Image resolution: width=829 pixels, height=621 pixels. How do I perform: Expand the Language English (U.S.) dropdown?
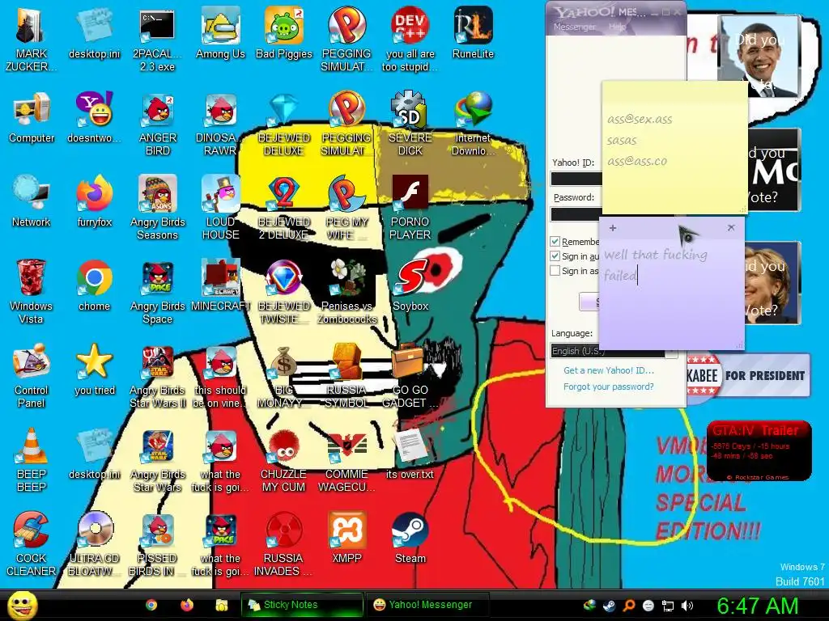[x=614, y=351]
